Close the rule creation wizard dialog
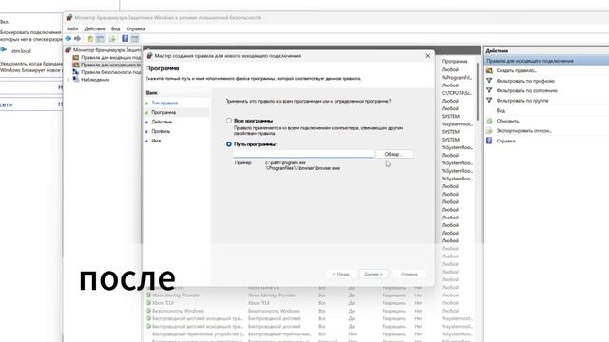 point(427,56)
